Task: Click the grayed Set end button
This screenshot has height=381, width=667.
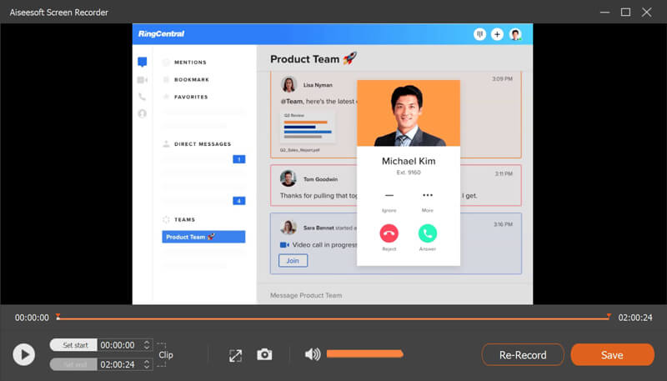Action: click(73, 364)
